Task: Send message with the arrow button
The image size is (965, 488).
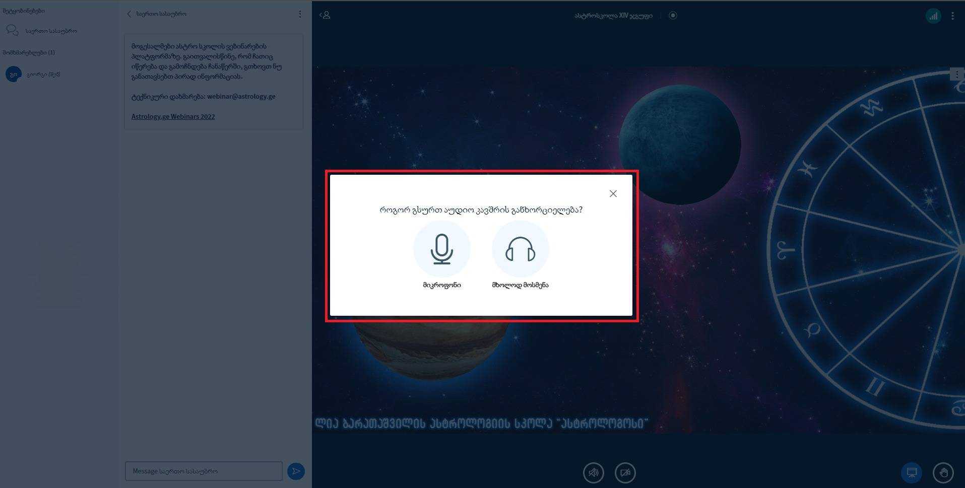Action: click(x=296, y=471)
